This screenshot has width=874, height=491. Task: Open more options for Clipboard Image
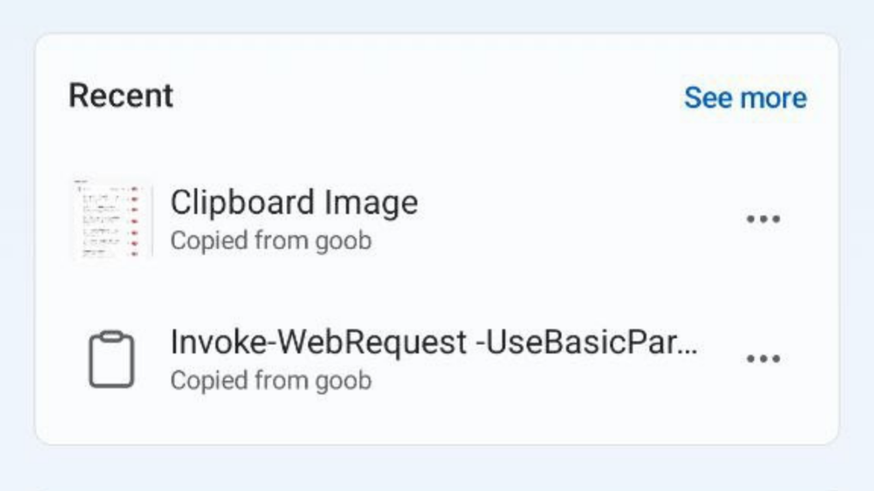[x=763, y=219]
